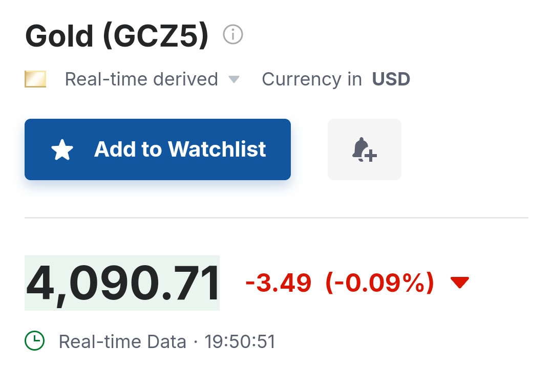Click the 4,090.71 price value
The width and height of the screenshot is (553, 389).
tap(122, 284)
